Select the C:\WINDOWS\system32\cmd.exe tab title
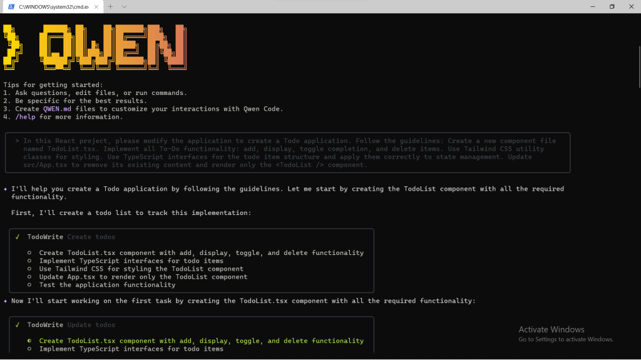 tap(53, 6)
